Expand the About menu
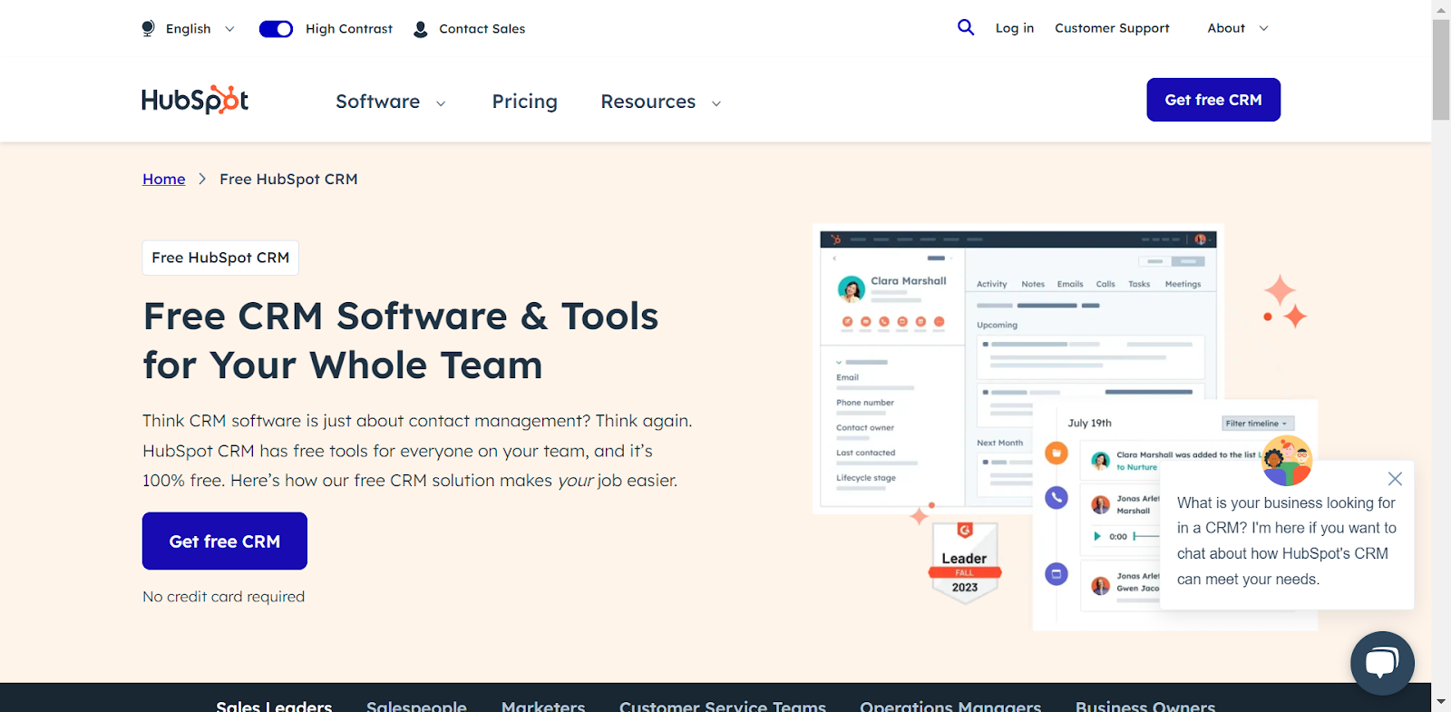The image size is (1451, 712). (x=1238, y=28)
